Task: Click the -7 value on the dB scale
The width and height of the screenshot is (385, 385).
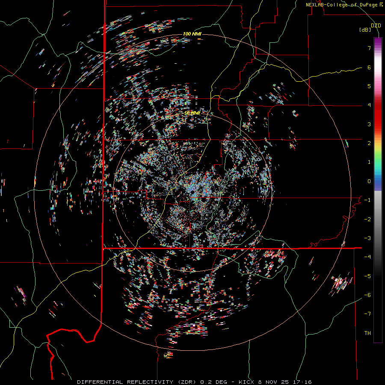Action: (x=367, y=314)
